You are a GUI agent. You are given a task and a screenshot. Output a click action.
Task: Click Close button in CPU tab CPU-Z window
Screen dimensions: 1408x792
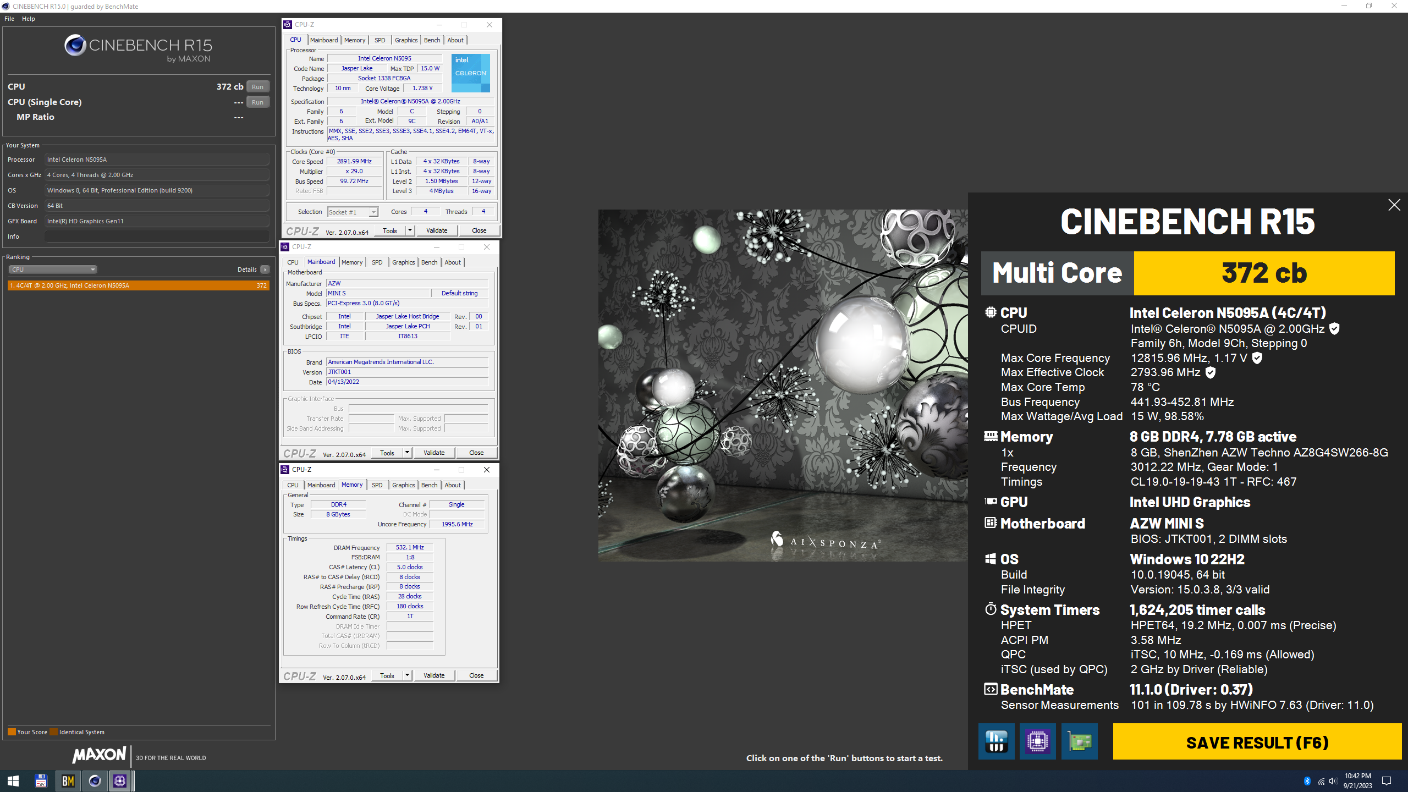(479, 230)
